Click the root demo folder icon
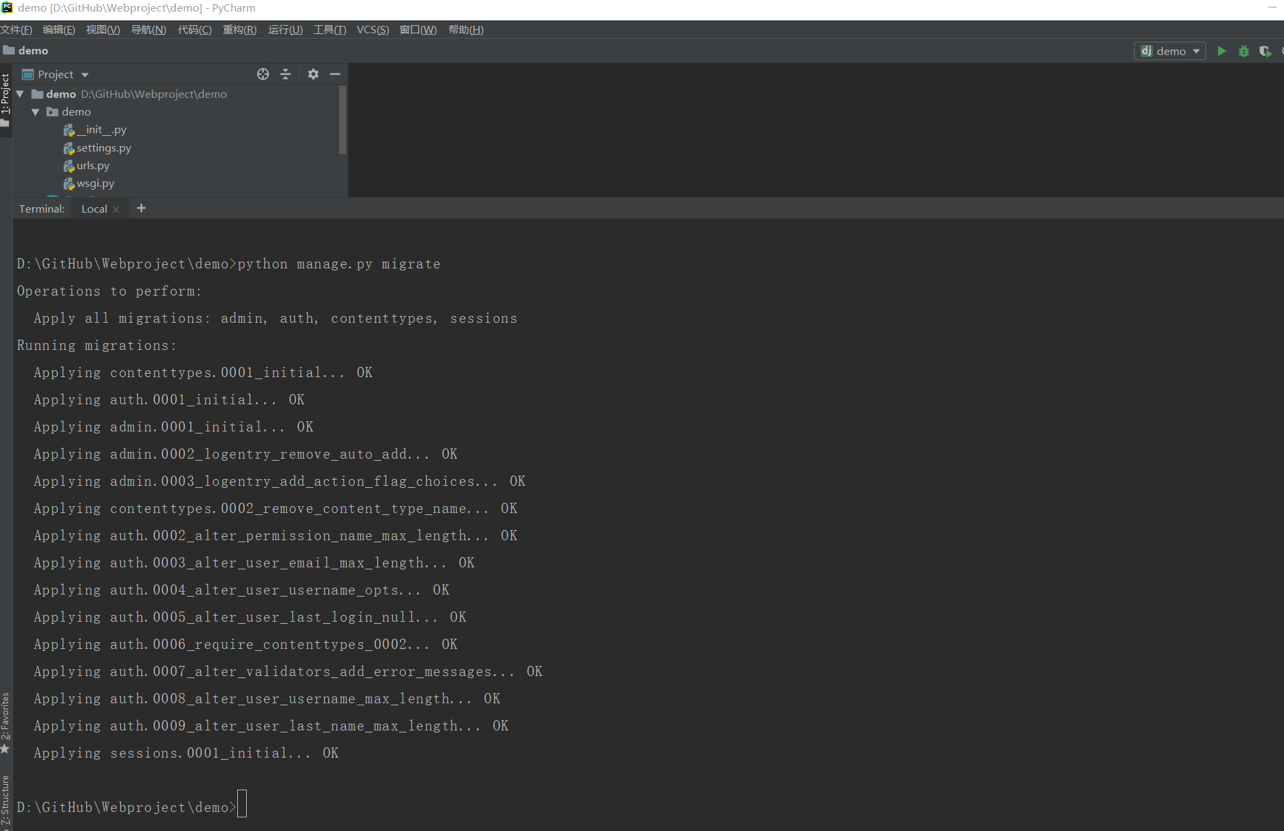 coord(37,94)
